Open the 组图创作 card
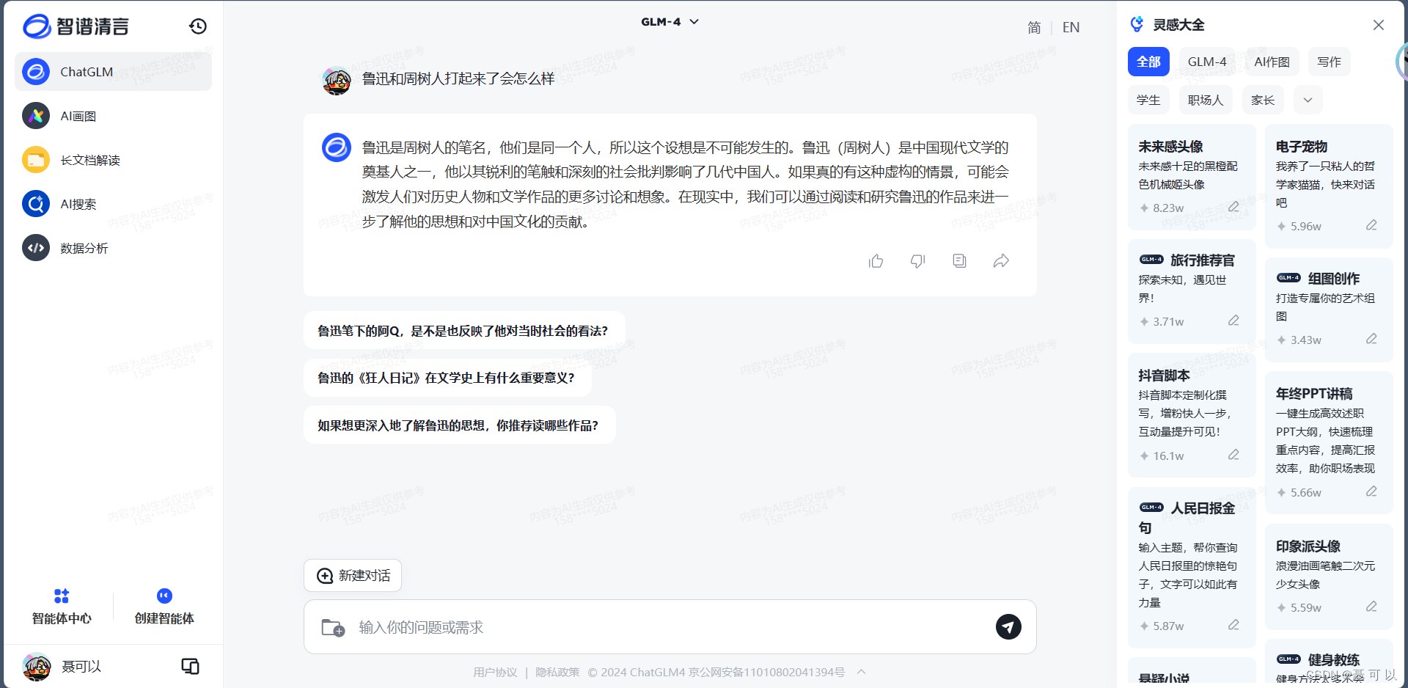 [1329, 310]
